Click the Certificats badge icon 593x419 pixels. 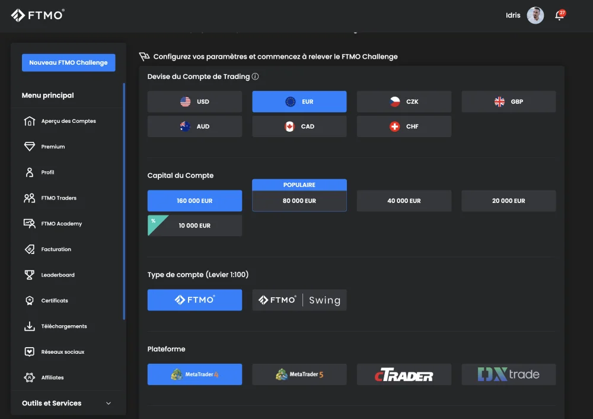[30, 300]
